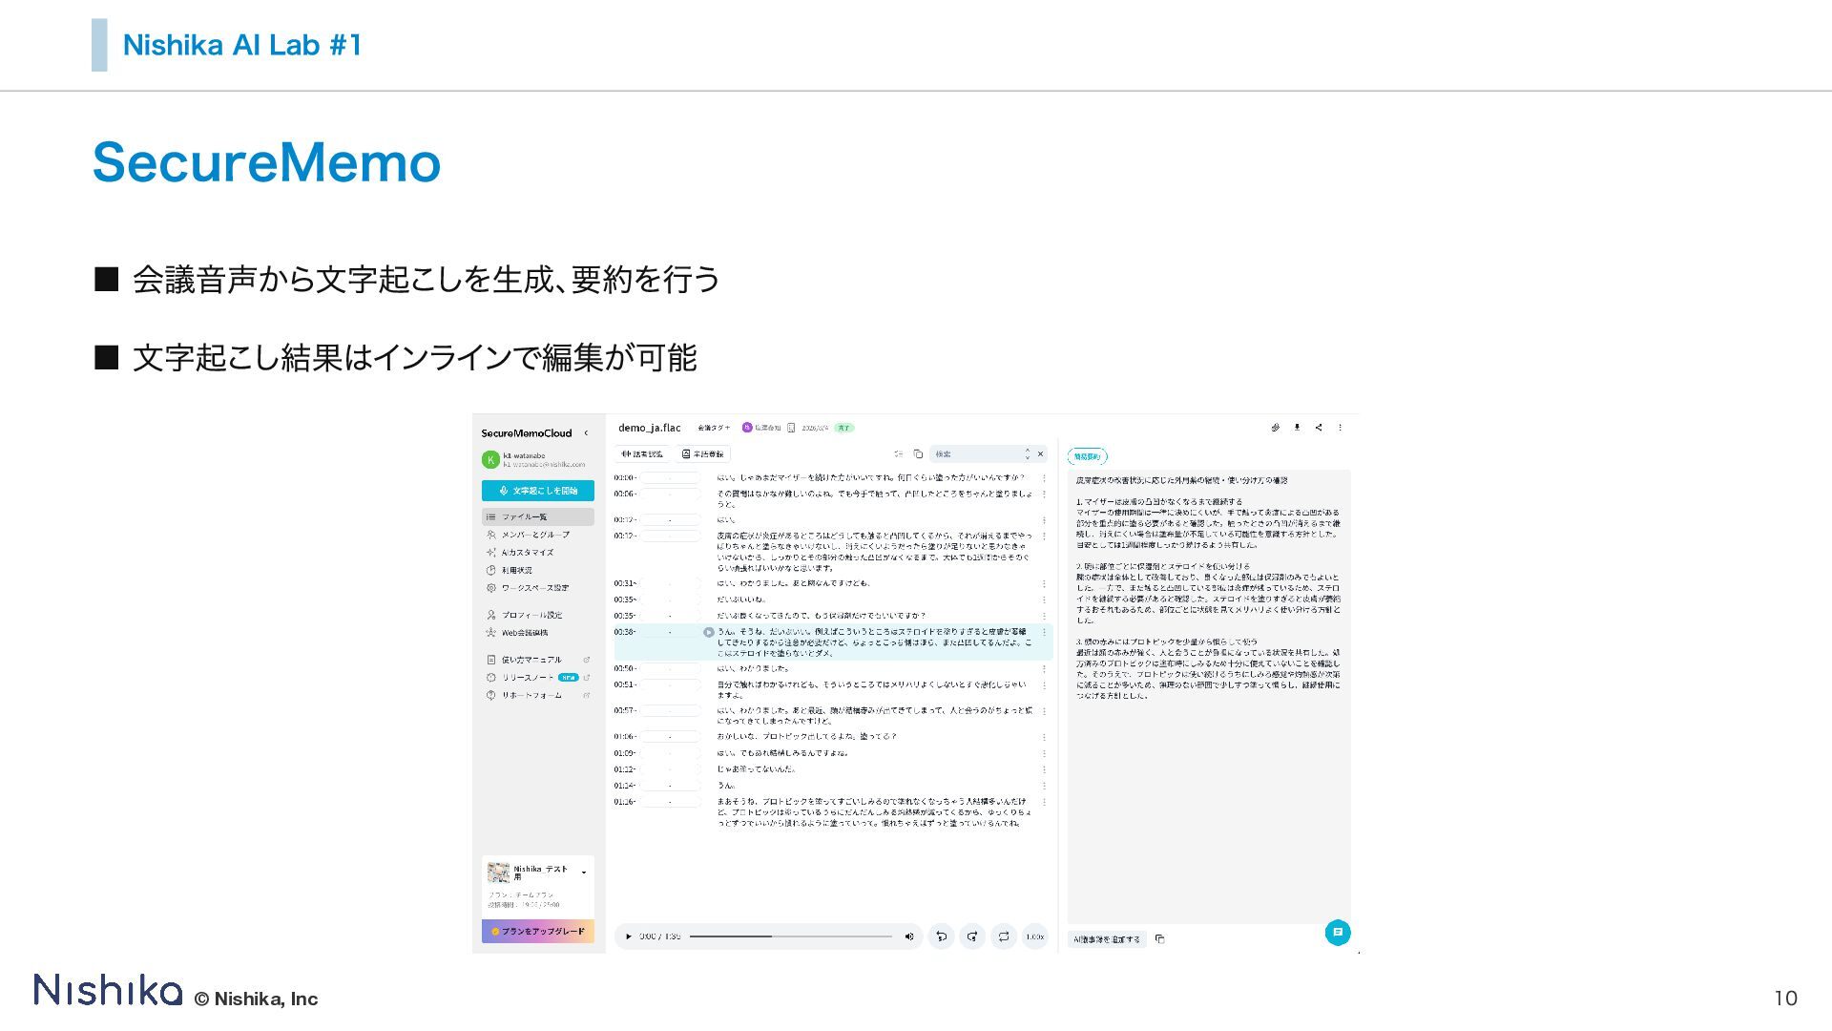Open the メンバーとグループ menu item

coord(538,535)
